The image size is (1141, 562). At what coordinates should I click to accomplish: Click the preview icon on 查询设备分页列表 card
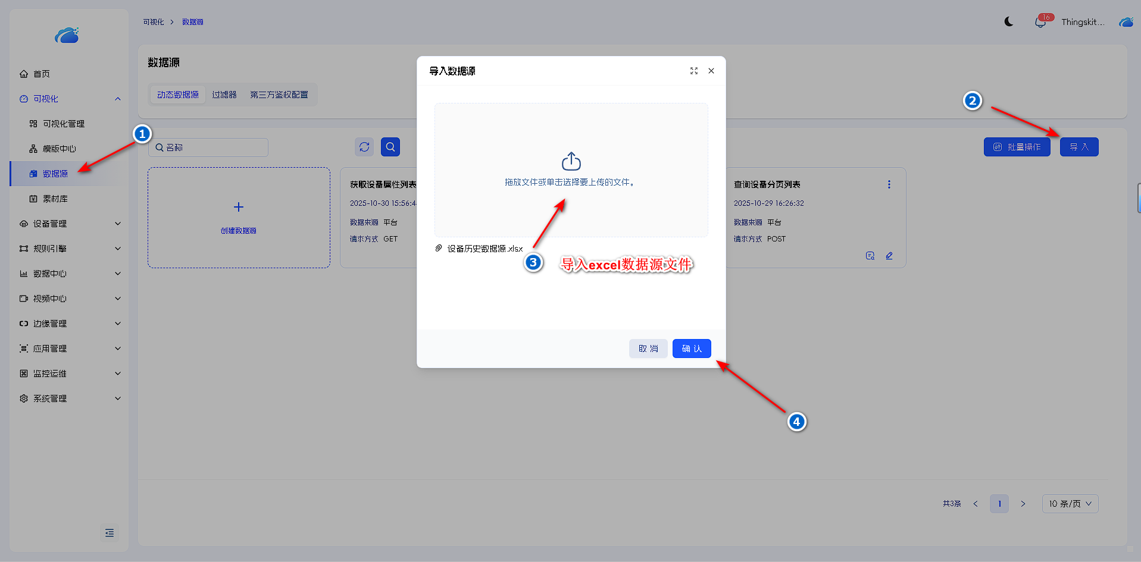870,256
